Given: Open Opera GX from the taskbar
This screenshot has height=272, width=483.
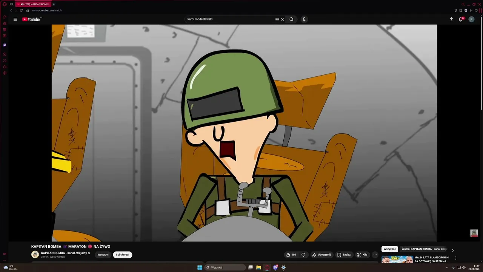Looking at the screenshot, I should pos(267,267).
